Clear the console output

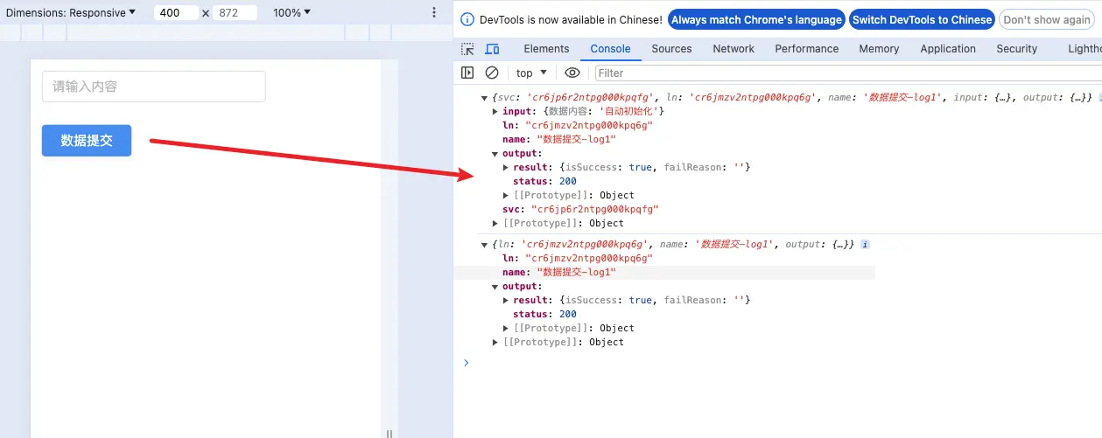[492, 73]
